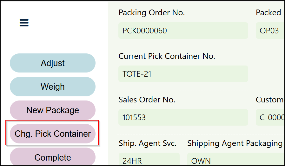This screenshot has height=166, width=285.
Task: Click the OWN packaging field
Action: click(x=235, y=160)
